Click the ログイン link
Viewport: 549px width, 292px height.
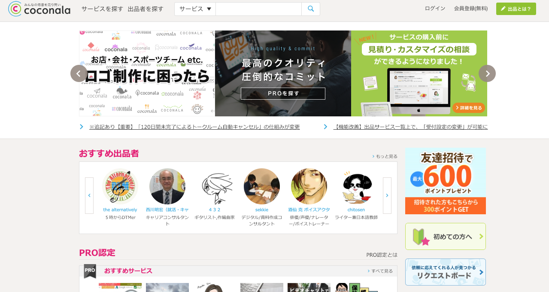435,9
